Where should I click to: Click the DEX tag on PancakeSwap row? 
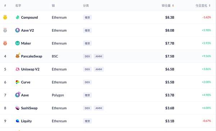coord(87,56)
